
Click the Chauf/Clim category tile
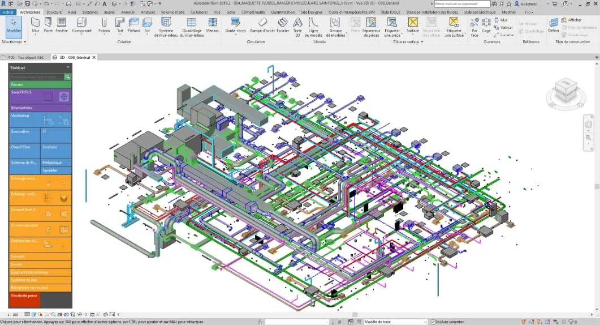tap(24, 151)
